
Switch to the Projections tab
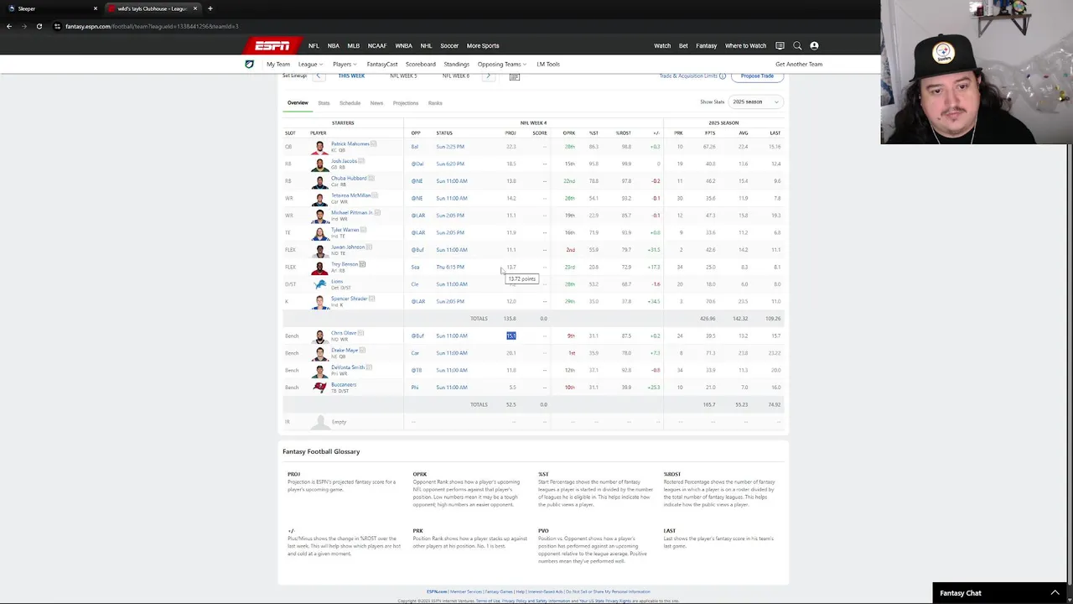click(406, 103)
